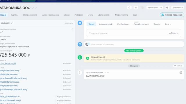186x104 pixels.
Task: Click the Информационные технологии field value
Action: [x=14, y=47]
